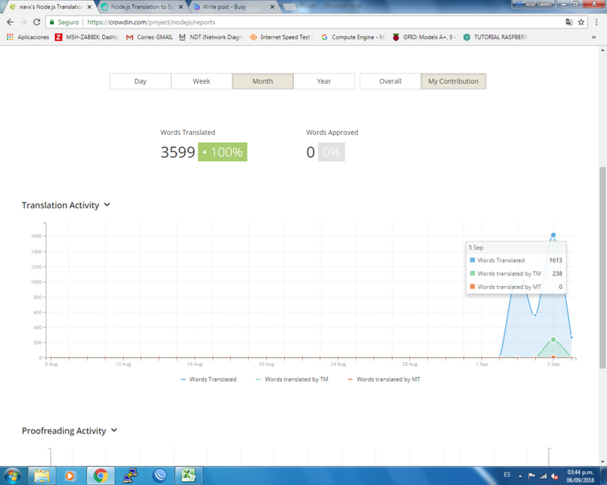This screenshot has width=607, height=485.
Task: Click the 0% words approved badge
Action: click(x=331, y=152)
